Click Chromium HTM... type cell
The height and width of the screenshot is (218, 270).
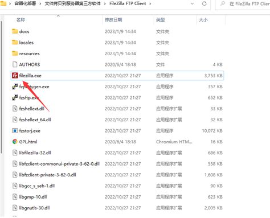click(174, 142)
